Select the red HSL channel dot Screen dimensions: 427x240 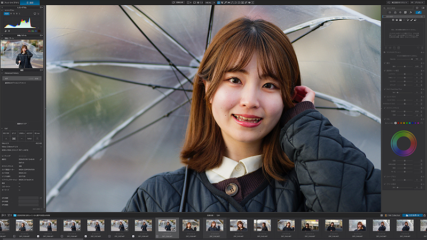coord(398,123)
